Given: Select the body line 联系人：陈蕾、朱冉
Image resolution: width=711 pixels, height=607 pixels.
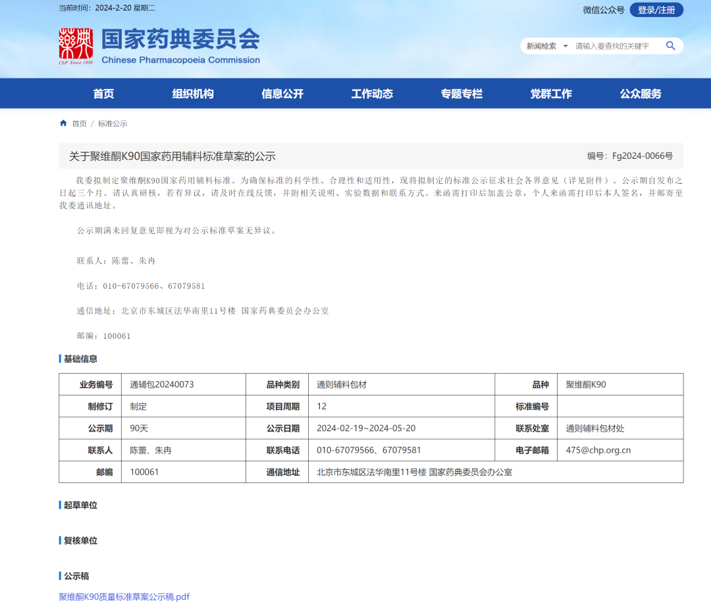Looking at the screenshot, I should 116,260.
